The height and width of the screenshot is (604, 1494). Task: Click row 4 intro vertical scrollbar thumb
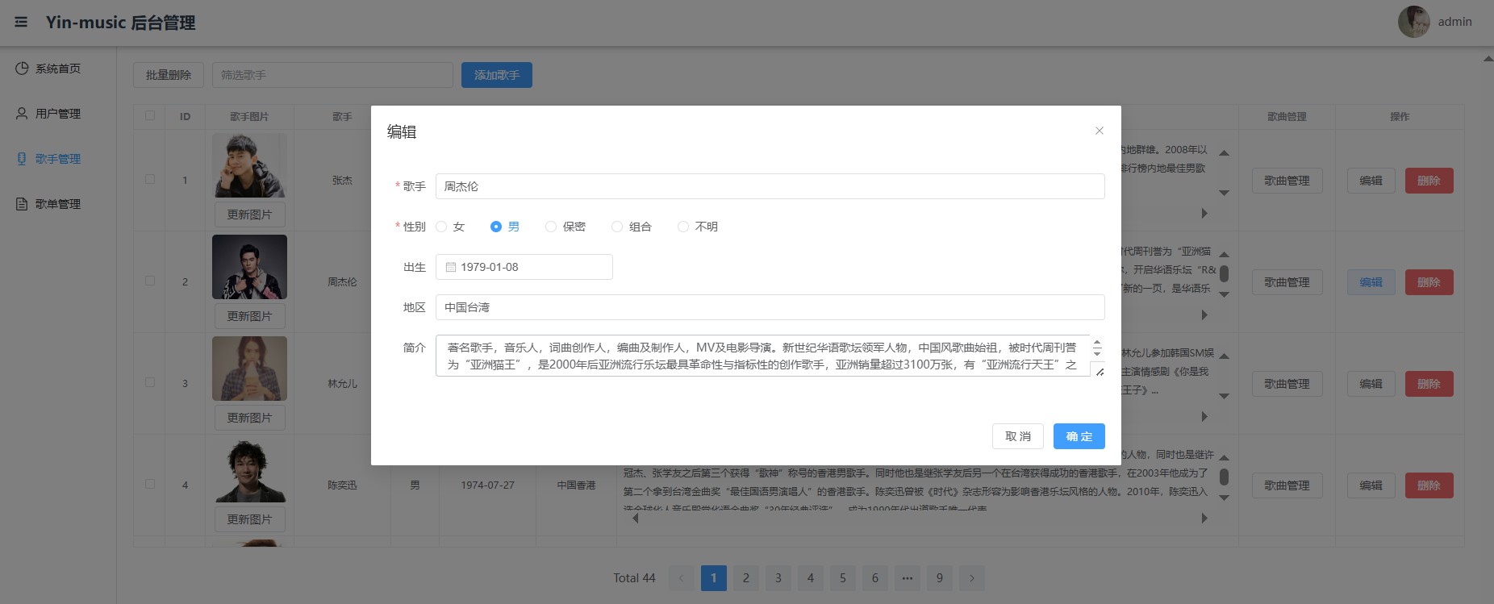[1224, 477]
